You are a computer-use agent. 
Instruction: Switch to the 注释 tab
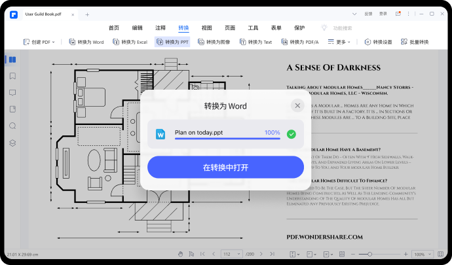pyautogui.click(x=160, y=28)
